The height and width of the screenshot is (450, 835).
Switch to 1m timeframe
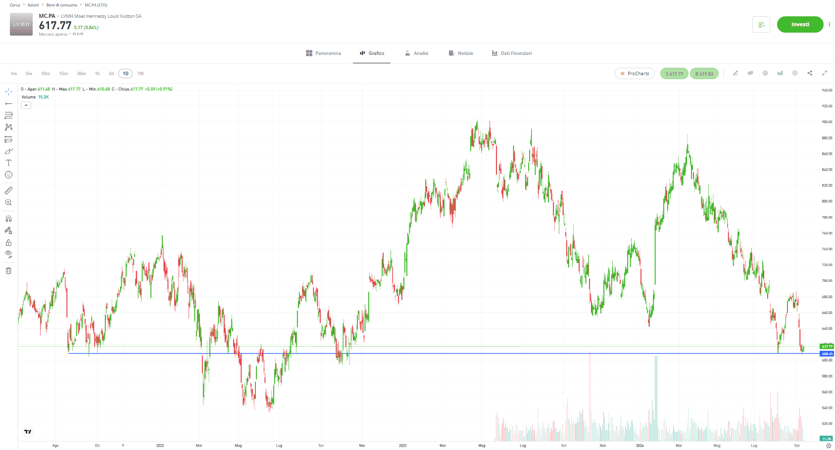click(14, 74)
